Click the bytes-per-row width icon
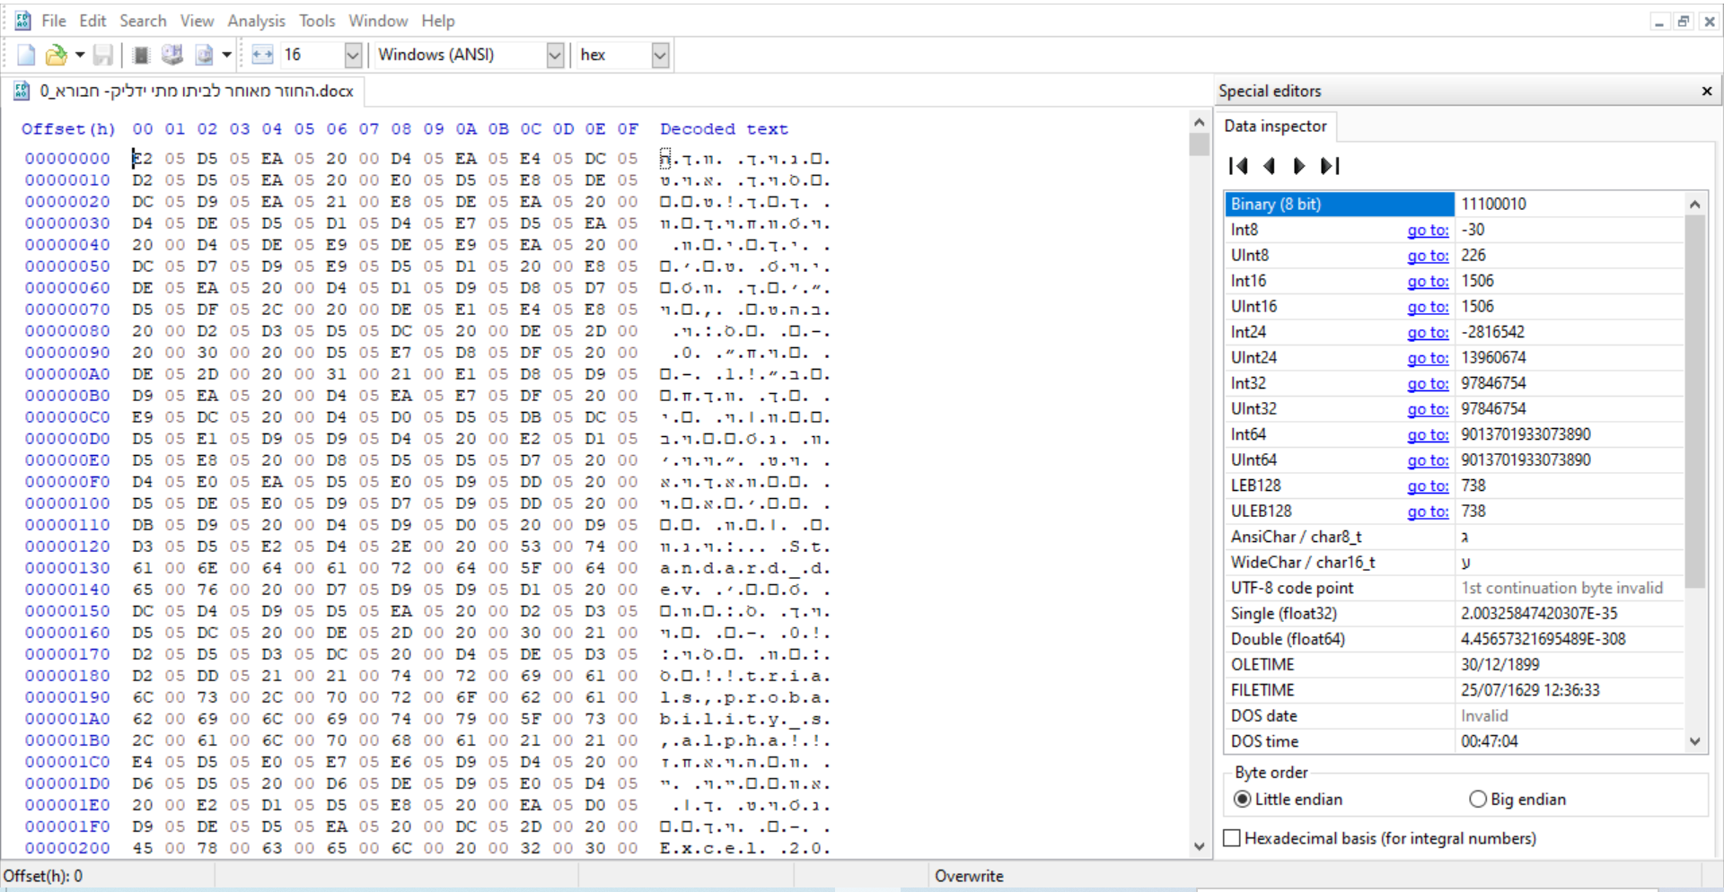Image resolution: width=1724 pixels, height=892 pixels. [x=262, y=56]
